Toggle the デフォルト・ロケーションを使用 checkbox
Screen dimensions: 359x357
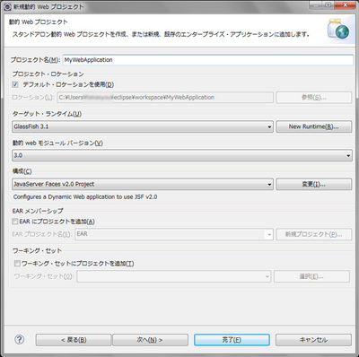pos(15,84)
